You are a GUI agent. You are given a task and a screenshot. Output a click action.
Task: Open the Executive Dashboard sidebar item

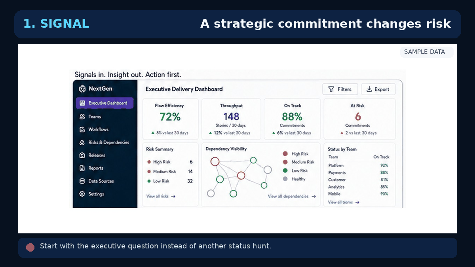coord(104,103)
